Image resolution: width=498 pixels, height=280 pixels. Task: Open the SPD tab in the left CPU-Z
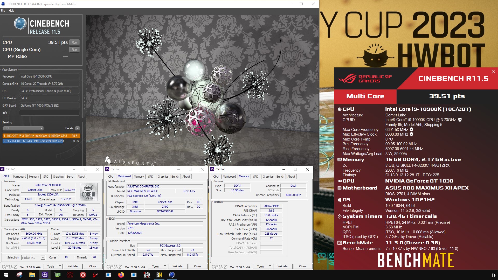click(x=46, y=177)
